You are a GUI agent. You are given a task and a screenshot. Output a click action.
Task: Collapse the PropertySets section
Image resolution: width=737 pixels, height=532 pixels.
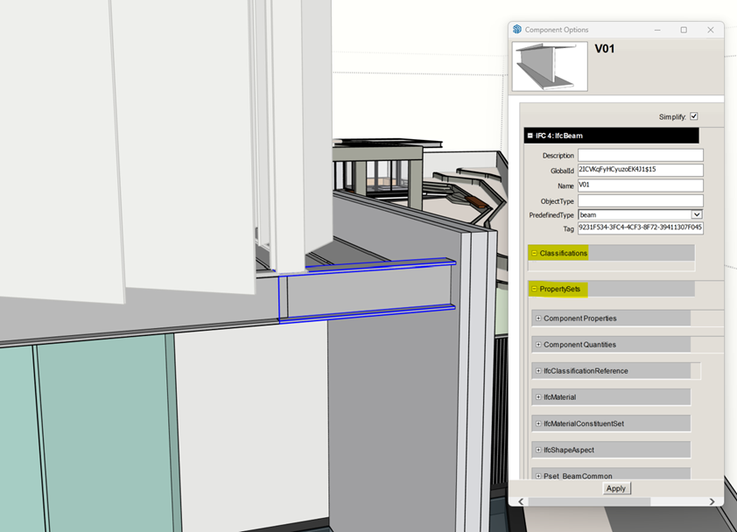tap(535, 289)
